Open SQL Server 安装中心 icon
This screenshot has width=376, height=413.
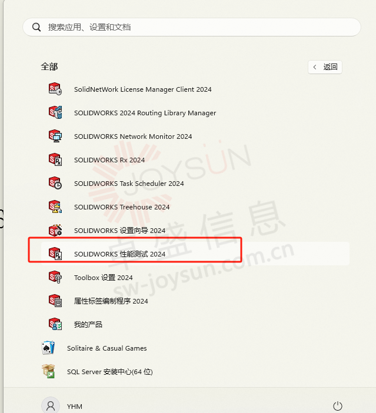48,371
